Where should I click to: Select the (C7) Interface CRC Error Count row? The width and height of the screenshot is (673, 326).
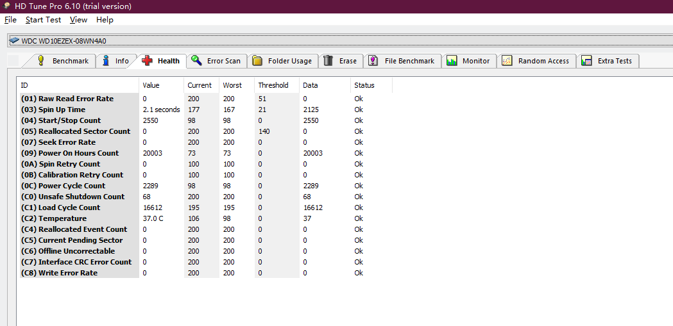[x=206, y=262]
